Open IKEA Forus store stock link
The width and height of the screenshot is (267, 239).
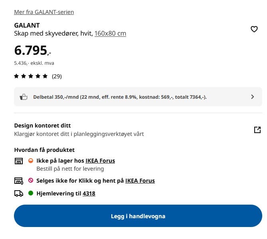pos(100,161)
